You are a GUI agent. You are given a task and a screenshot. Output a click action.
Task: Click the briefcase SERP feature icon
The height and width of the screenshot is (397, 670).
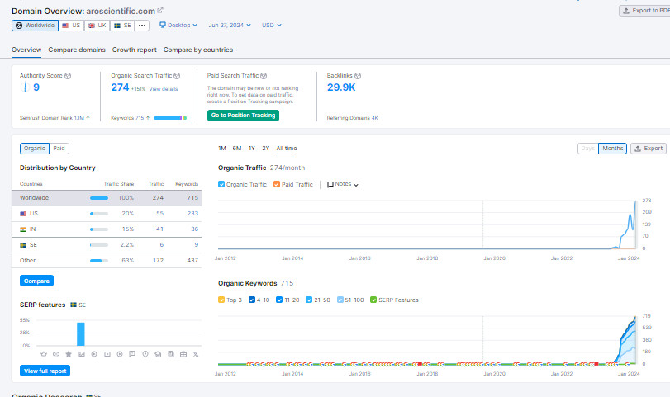(x=183, y=354)
